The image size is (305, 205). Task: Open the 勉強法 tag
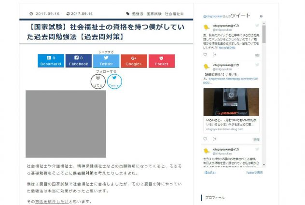pyautogui.click(x=138, y=14)
